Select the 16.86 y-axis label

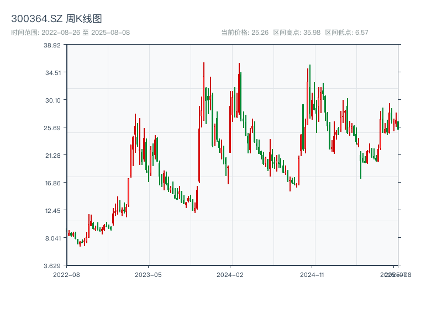point(53,183)
